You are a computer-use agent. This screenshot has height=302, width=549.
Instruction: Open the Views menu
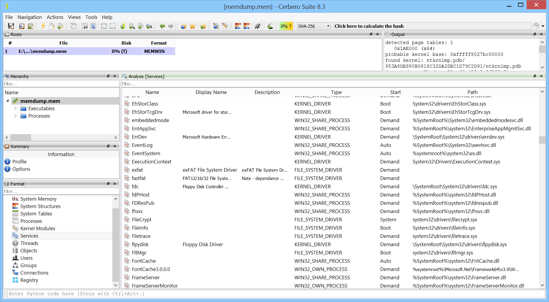pyautogui.click(x=74, y=17)
